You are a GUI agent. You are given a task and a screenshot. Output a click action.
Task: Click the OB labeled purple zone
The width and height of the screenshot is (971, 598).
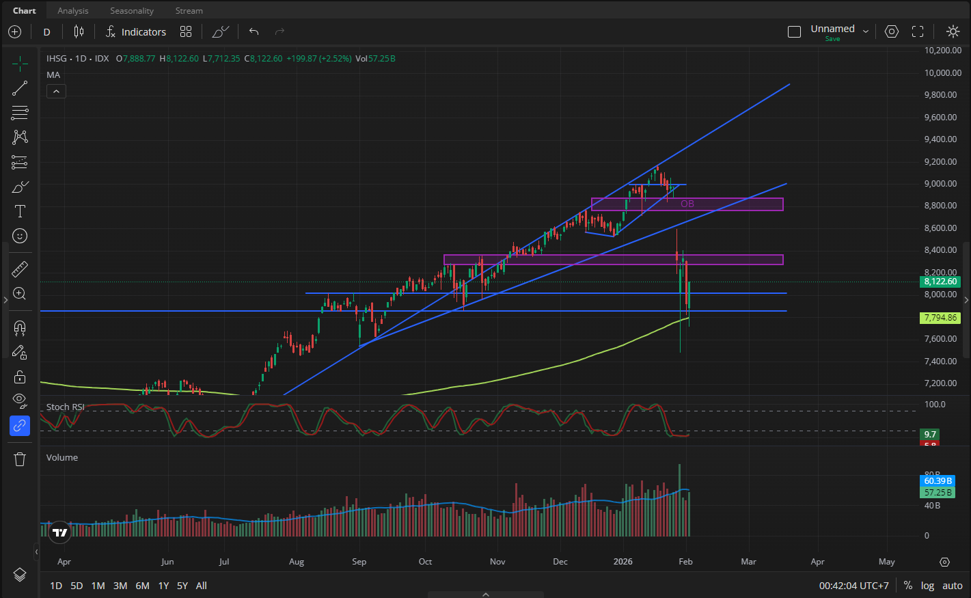tap(687, 204)
